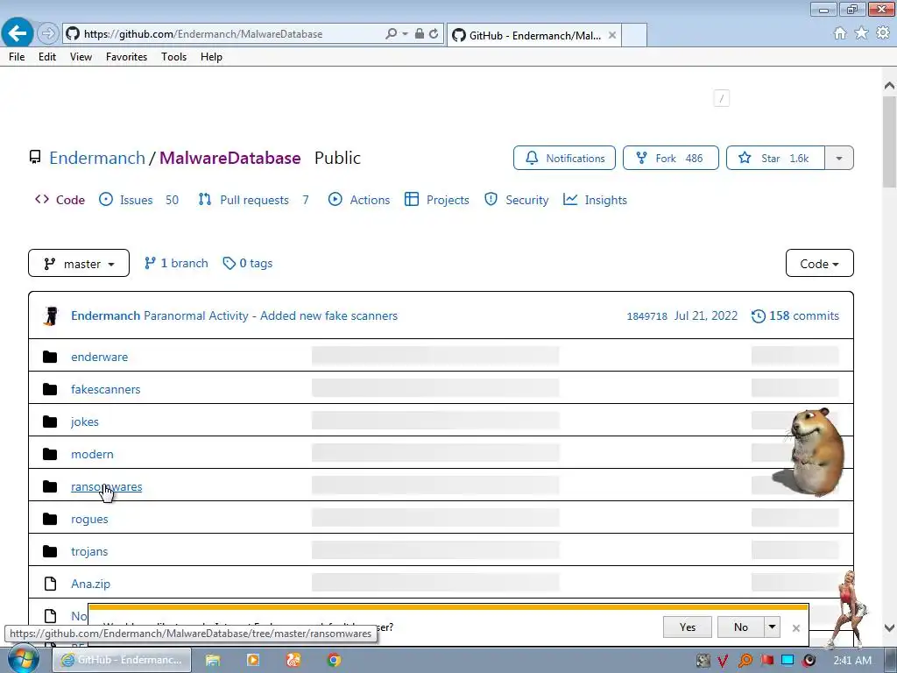Click the GitHub Internet Explorer taskbar button

click(123, 660)
